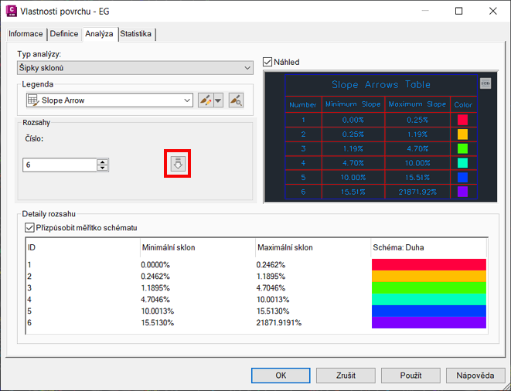This screenshot has height=391, width=511.
Task: Decrease range number with down spinner
Action: pyautogui.click(x=103, y=168)
